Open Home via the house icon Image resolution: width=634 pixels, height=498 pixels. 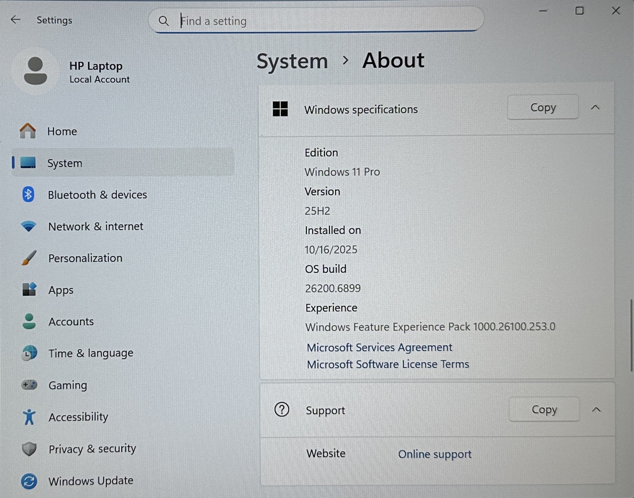pos(28,131)
